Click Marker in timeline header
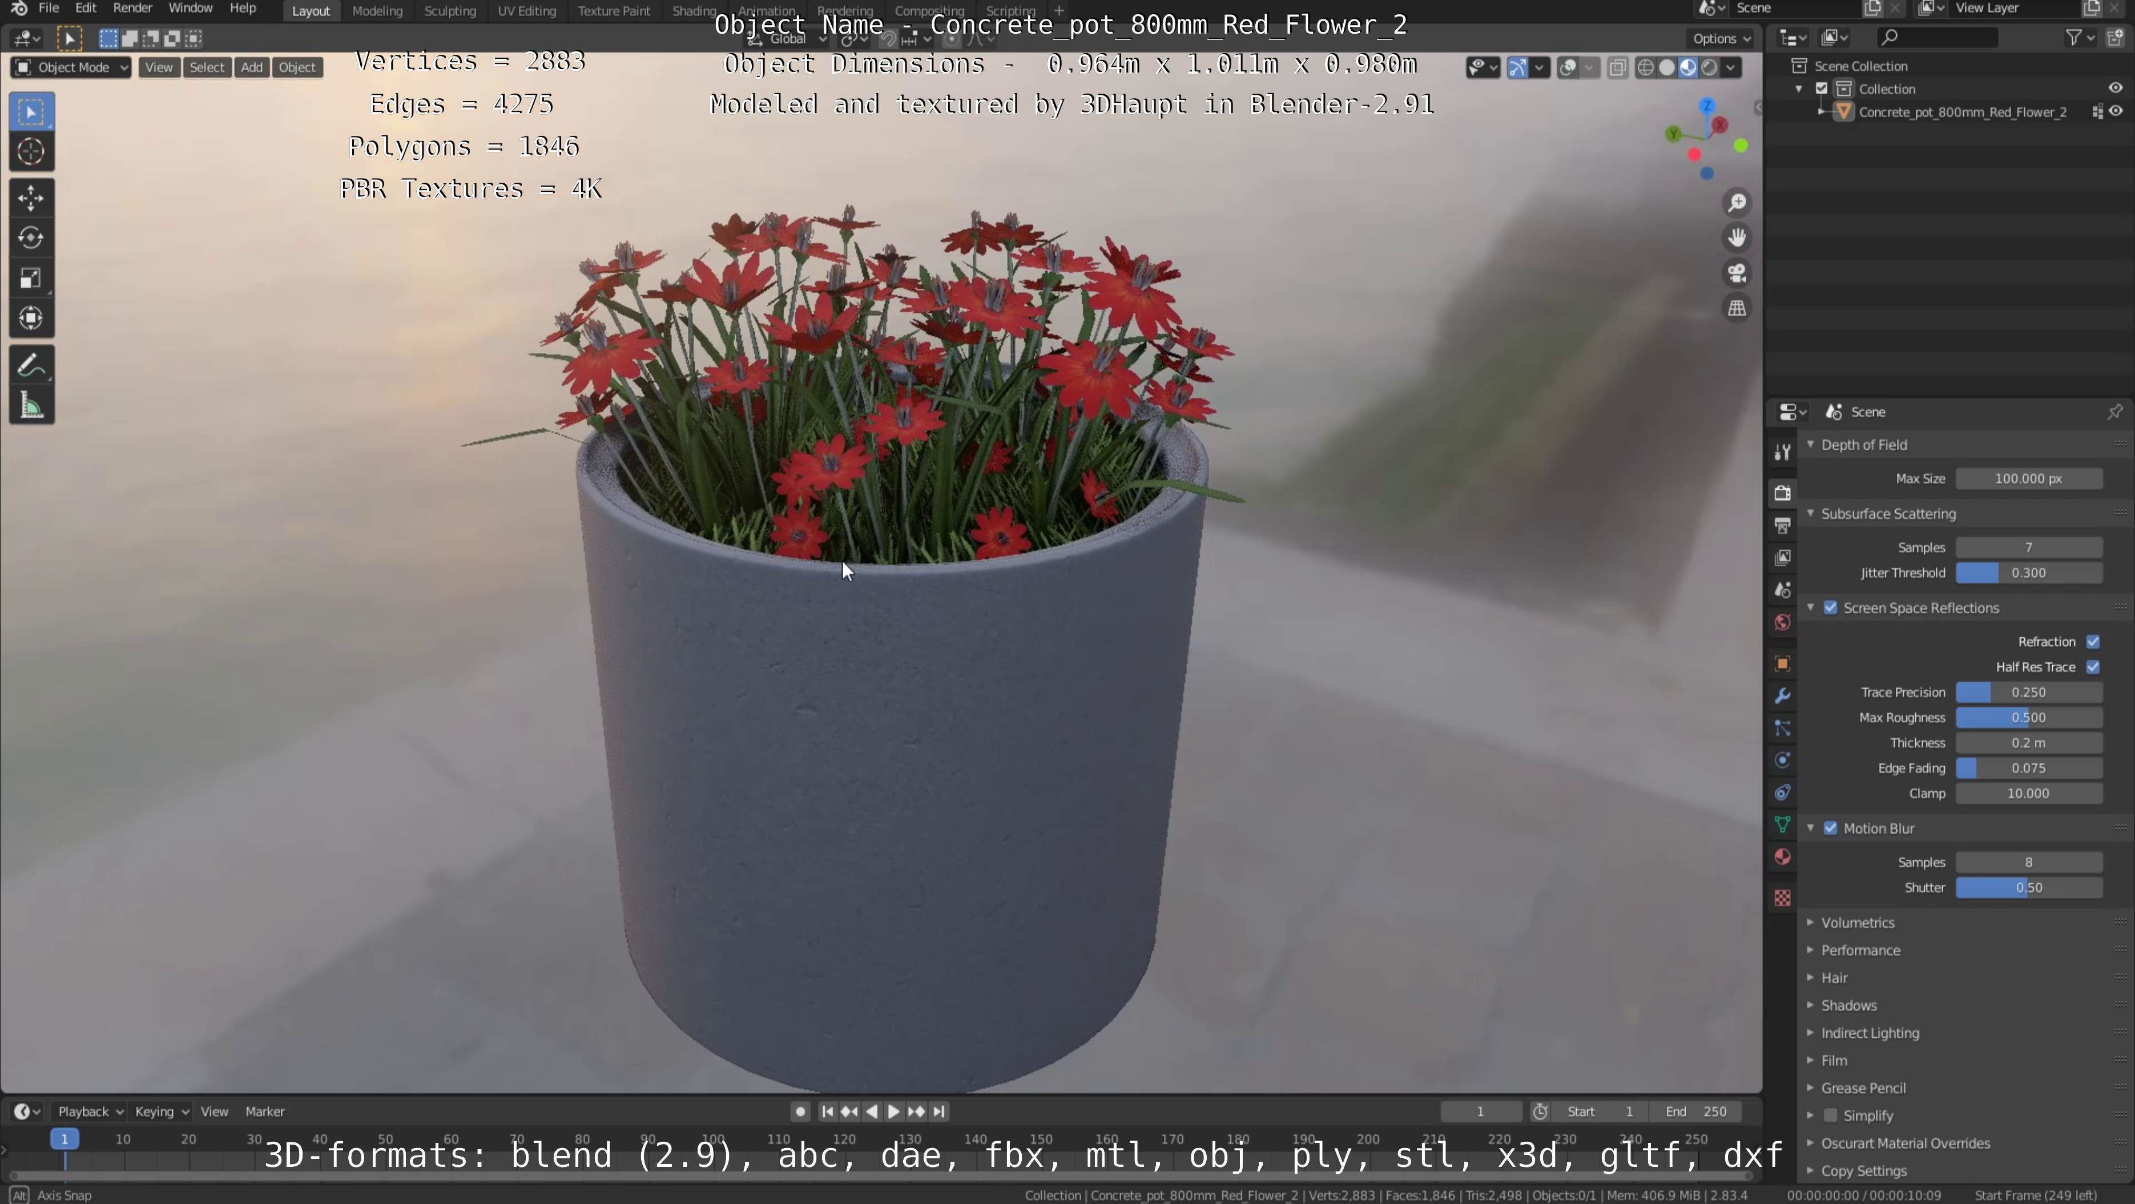This screenshot has width=2135, height=1204. coord(264,1112)
